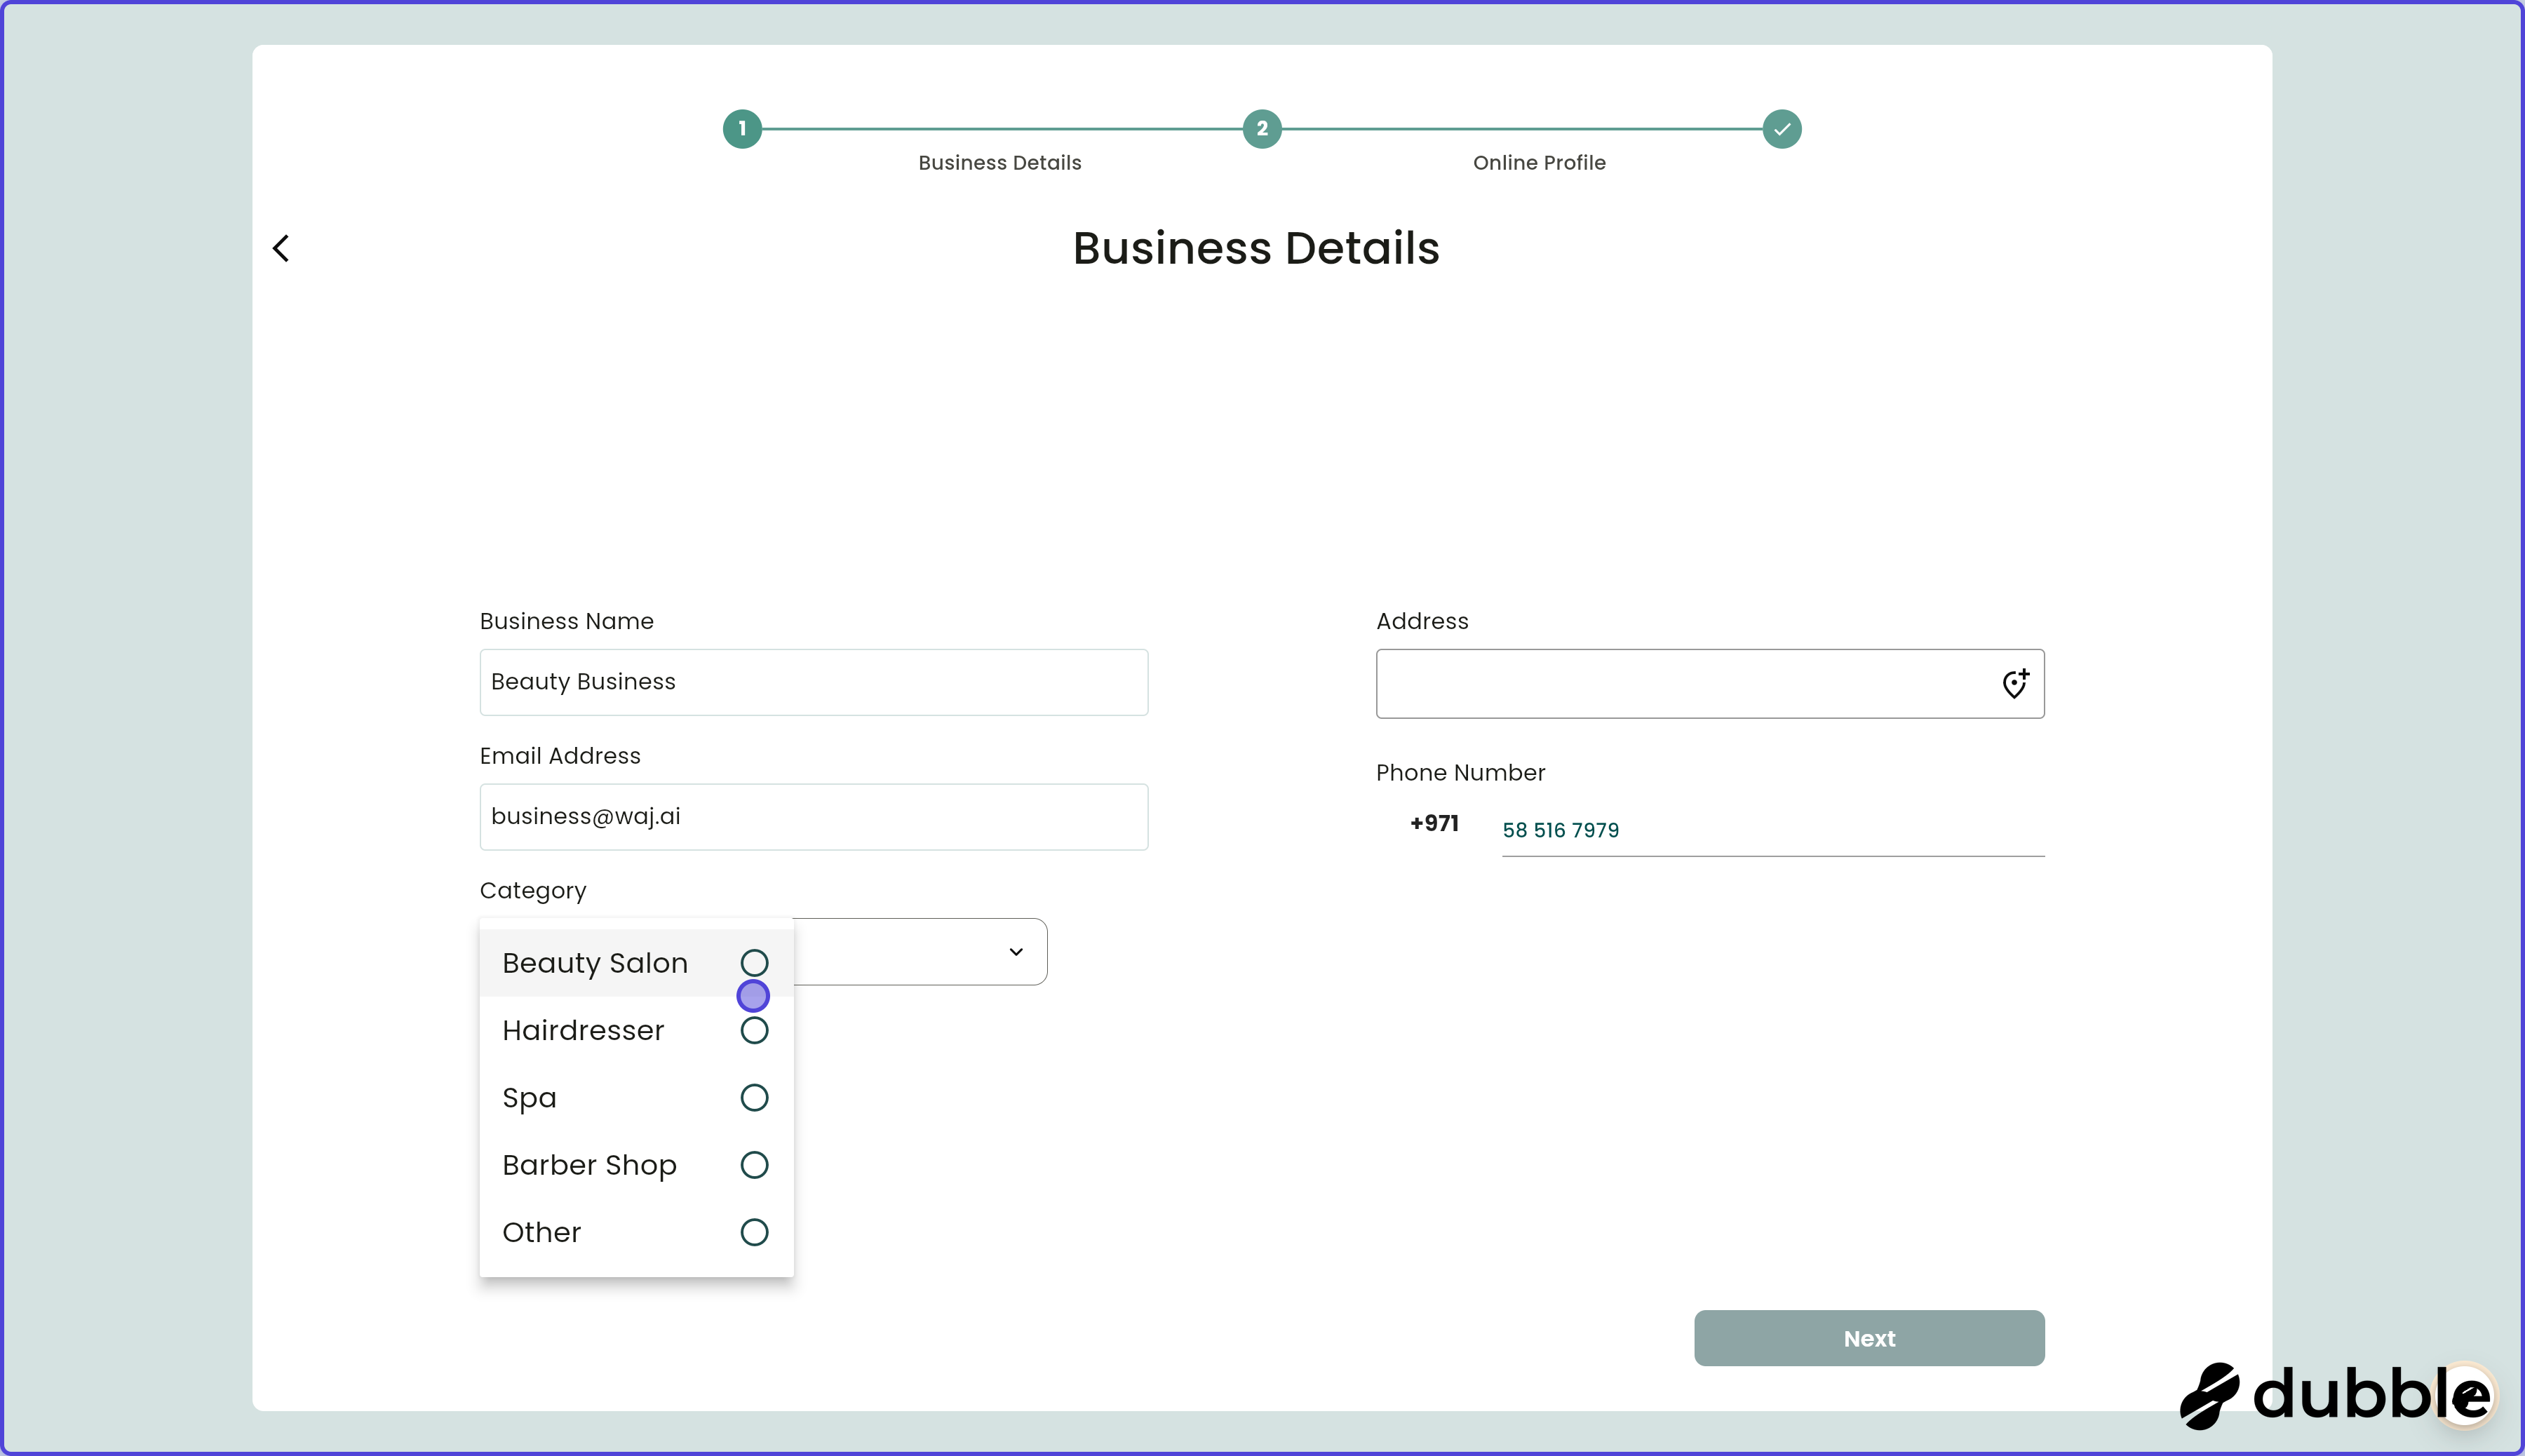The height and width of the screenshot is (1456, 2525).
Task: Click the step 2 circle in progress bar
Action: pos(1261,128)
